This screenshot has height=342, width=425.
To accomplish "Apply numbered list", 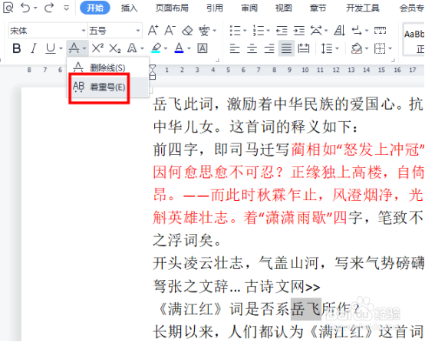I will (259, 31).
